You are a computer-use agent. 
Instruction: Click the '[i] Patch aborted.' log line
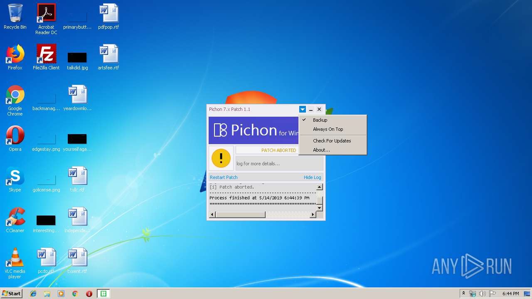coord(232,187)
